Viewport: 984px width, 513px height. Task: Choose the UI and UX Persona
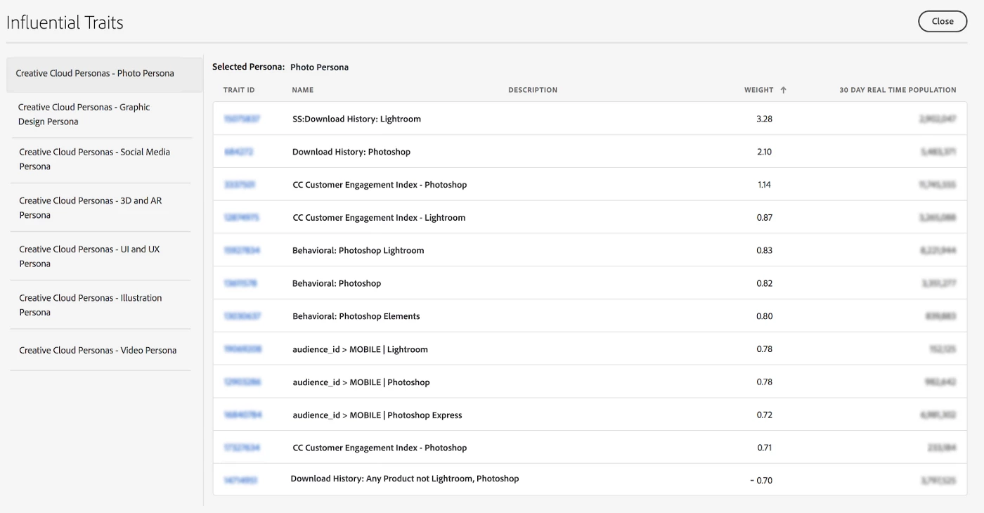(x=101, y=256)
